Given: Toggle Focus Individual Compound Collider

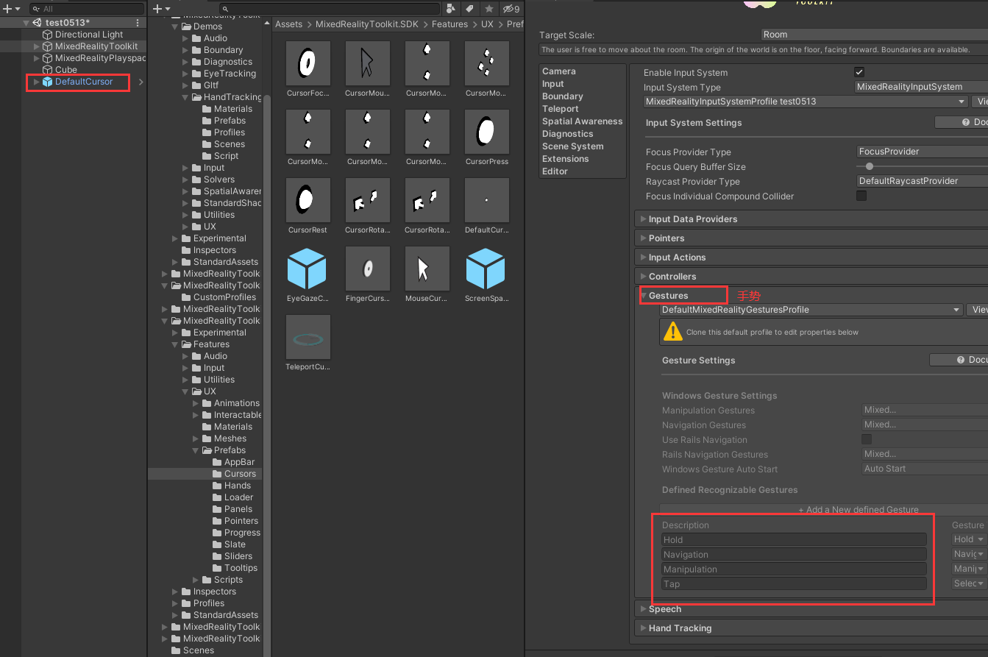Looking at the screenshot, I should [x=861, y=196].
